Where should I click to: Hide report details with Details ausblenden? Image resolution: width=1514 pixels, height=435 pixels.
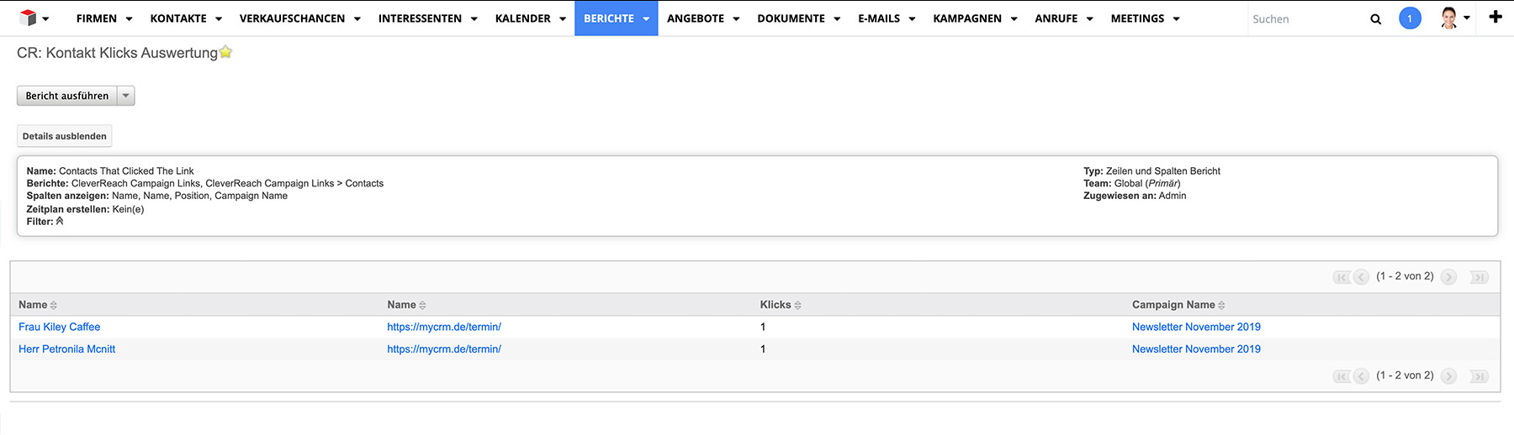pyautogui.click(x=65, y=136)
